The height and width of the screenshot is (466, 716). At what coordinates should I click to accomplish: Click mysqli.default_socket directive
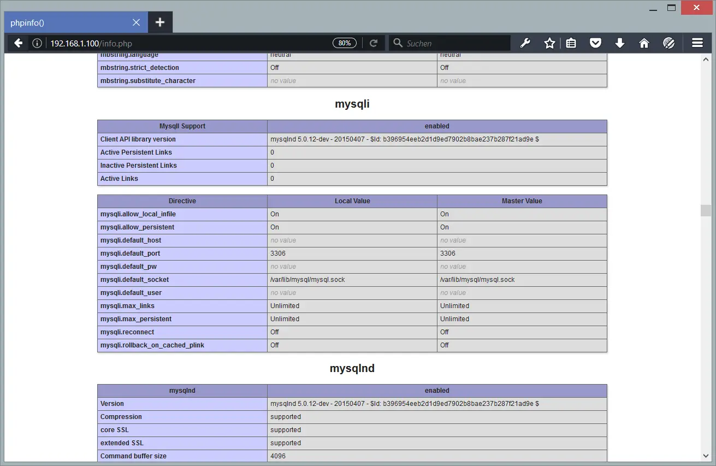pos(135,280)
